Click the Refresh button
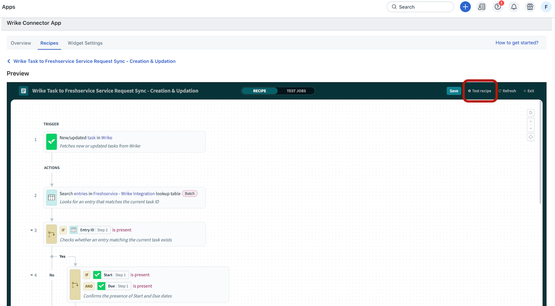This screenshot has height=306, width=555. pyautogui.click(x=507, y=91)
